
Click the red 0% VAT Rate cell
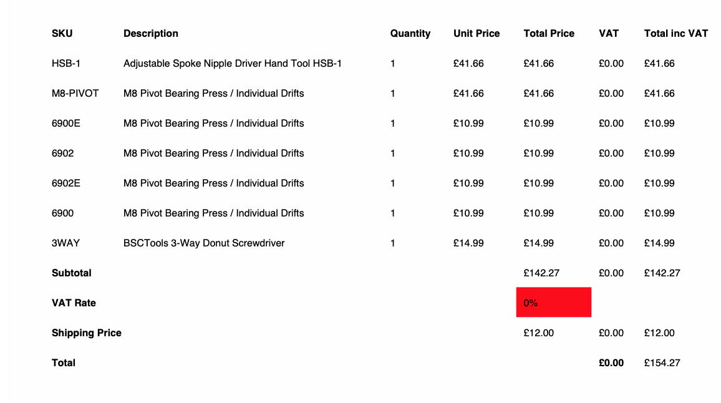click(x=553, y=303)
